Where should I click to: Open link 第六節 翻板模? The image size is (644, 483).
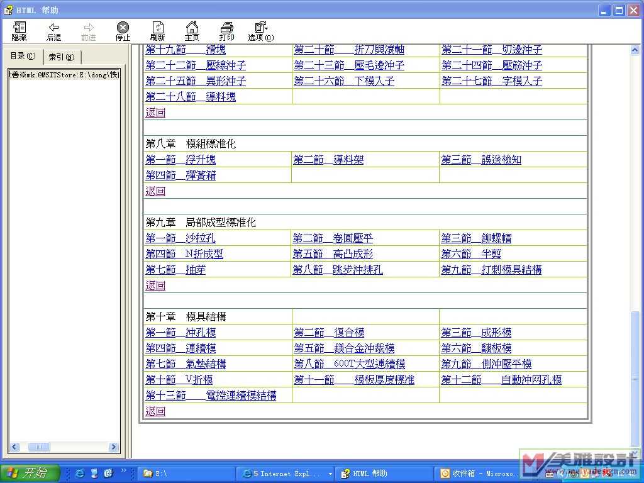pos(477,348)
